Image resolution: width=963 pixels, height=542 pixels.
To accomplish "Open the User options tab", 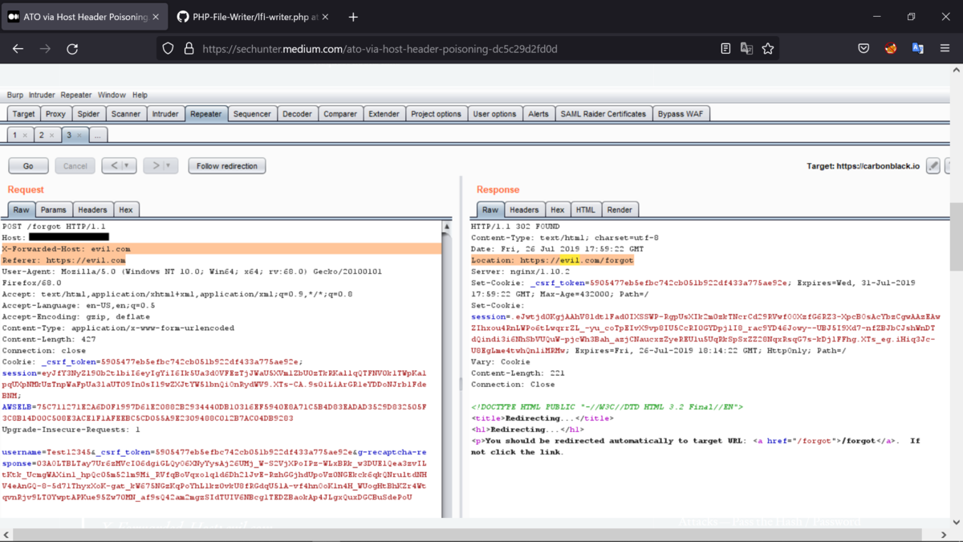I will click(x=494, y=114).
